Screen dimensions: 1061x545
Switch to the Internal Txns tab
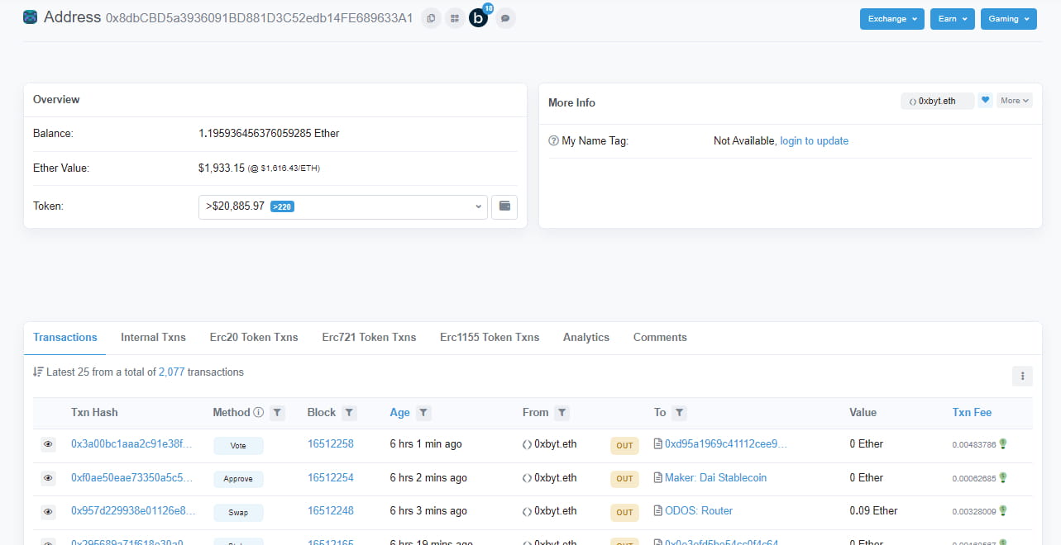153,337
